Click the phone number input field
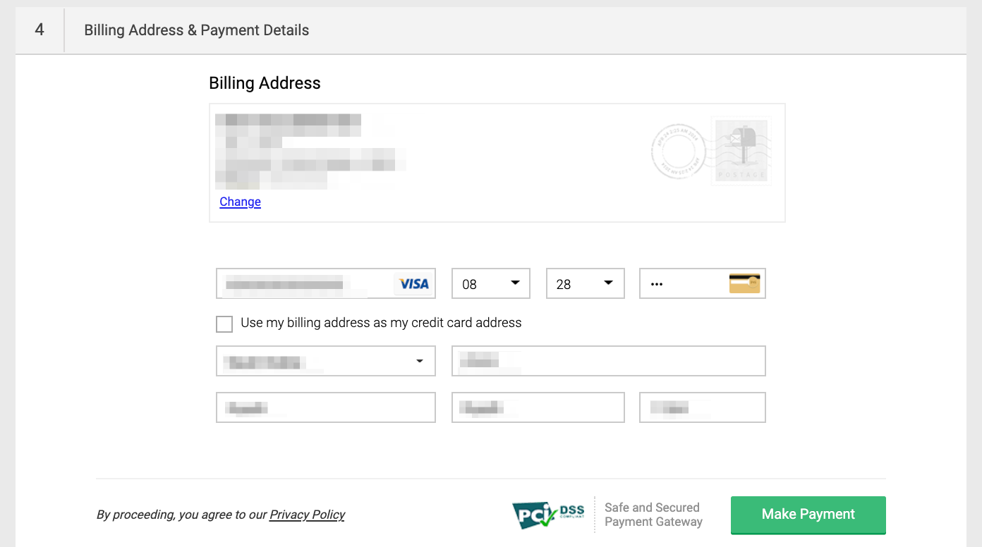982x547 pixels. coord(702,407)
